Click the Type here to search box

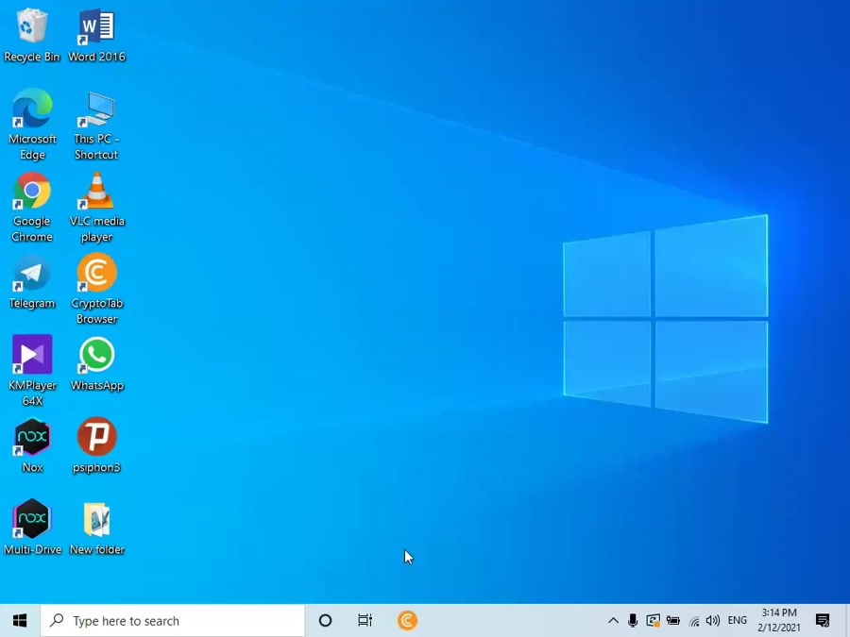(173, 621)
